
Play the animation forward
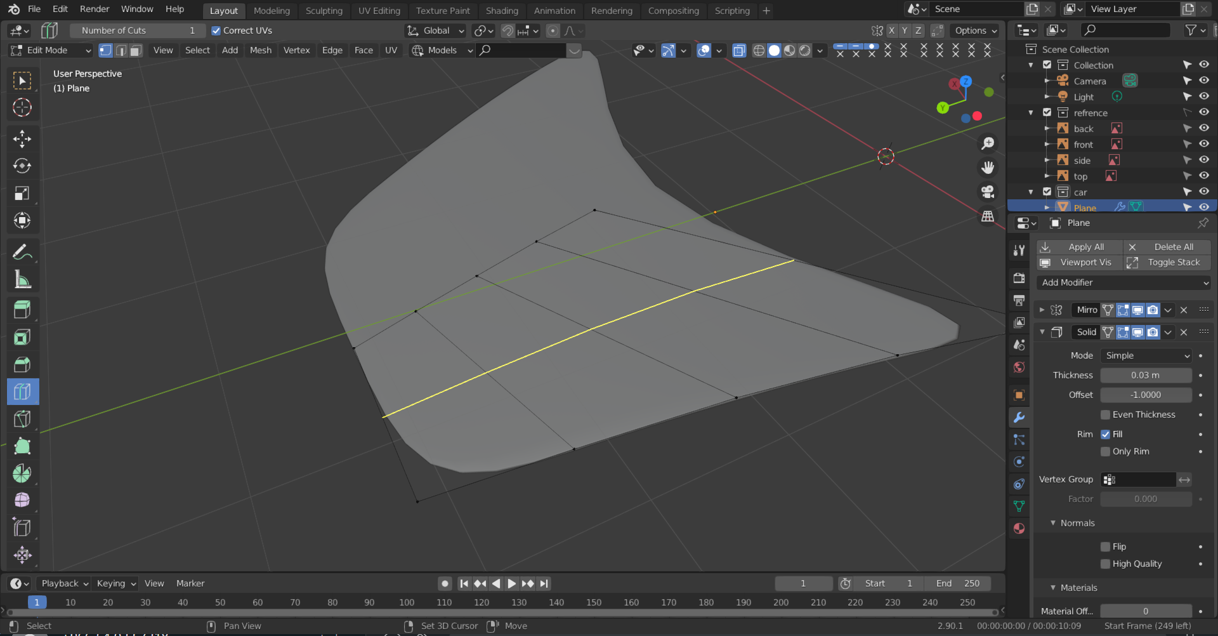tap(511, 583)
